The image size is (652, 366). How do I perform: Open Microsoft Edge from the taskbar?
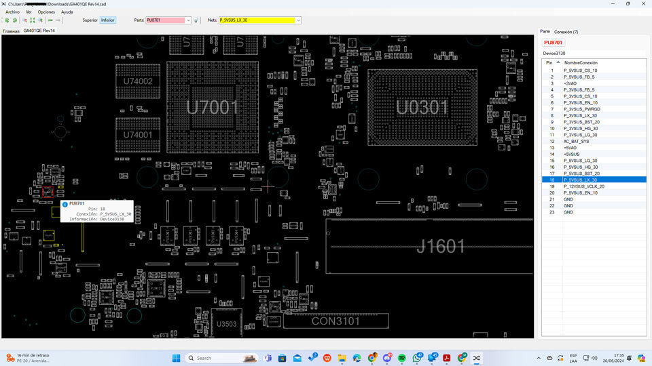click(357, 358)
